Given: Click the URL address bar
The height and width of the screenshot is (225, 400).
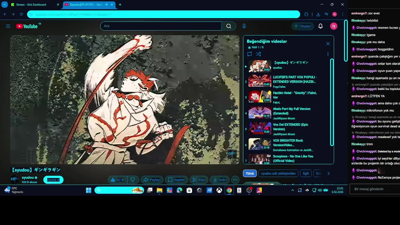Looking at the screenshot, I should [164, 14].
